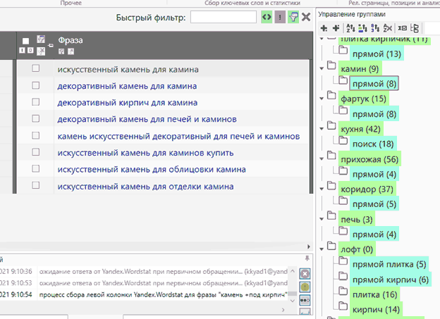Collapse the 'кухня (42)' group
Viewport: 440px width, 319px height.
point(322,129)
